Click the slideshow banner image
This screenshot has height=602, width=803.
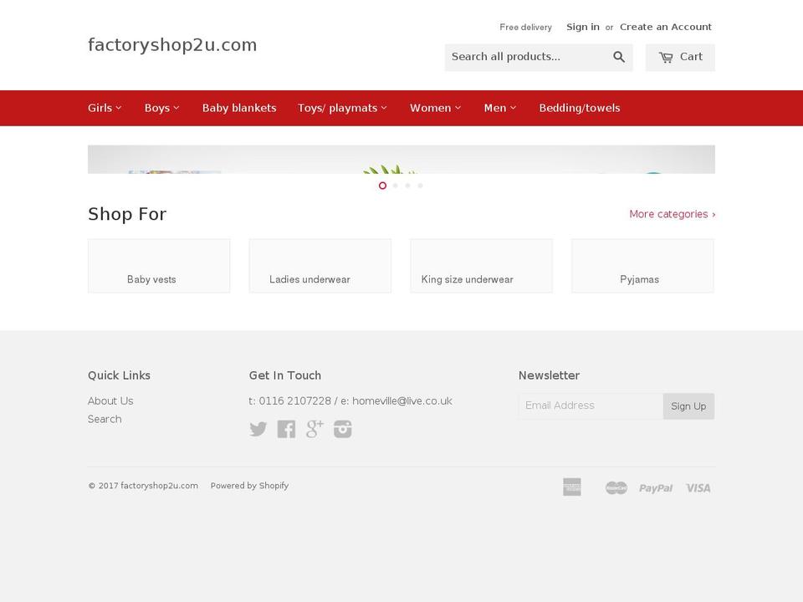tap(401, 159)
